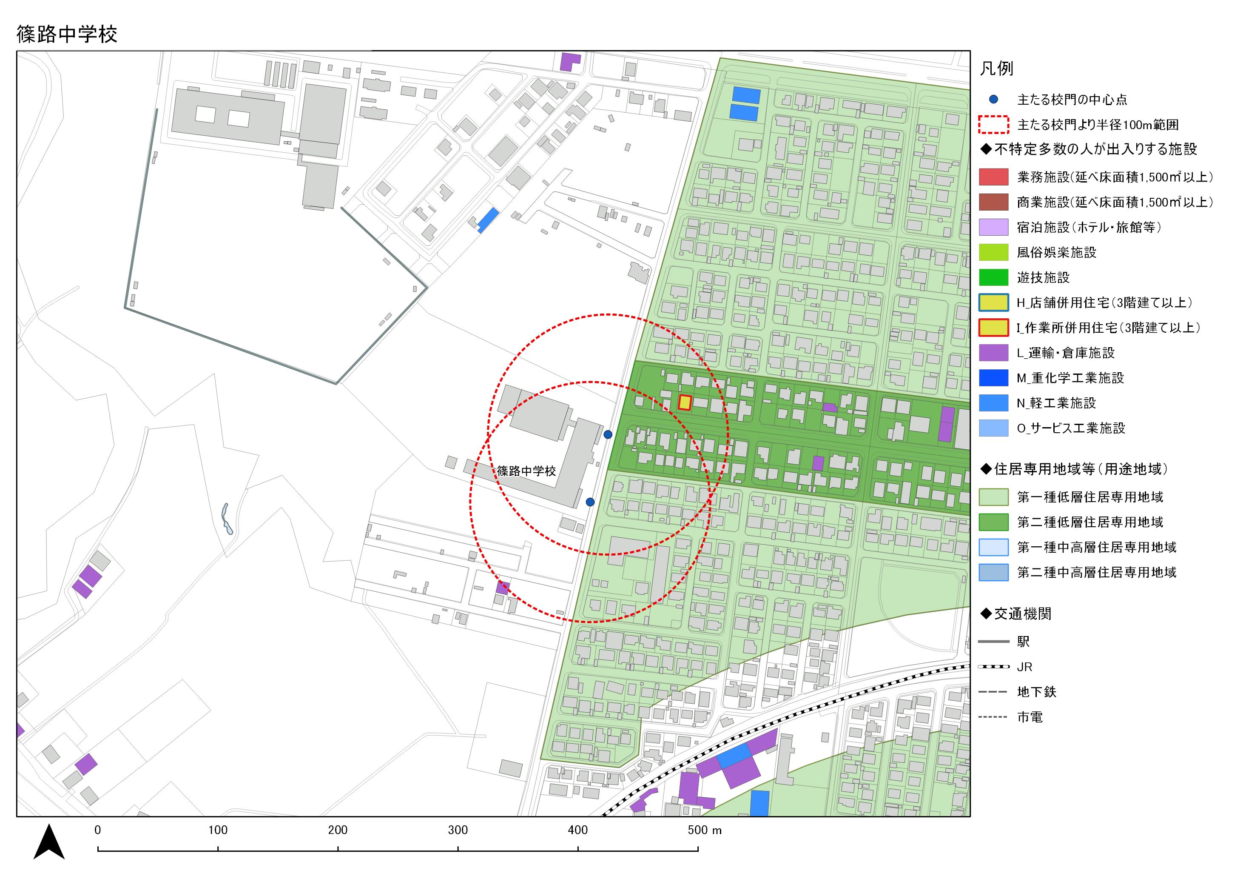Click the N_軽工業施設 legend label
Screen dimensions: 1243x879
pos(1056,403)
